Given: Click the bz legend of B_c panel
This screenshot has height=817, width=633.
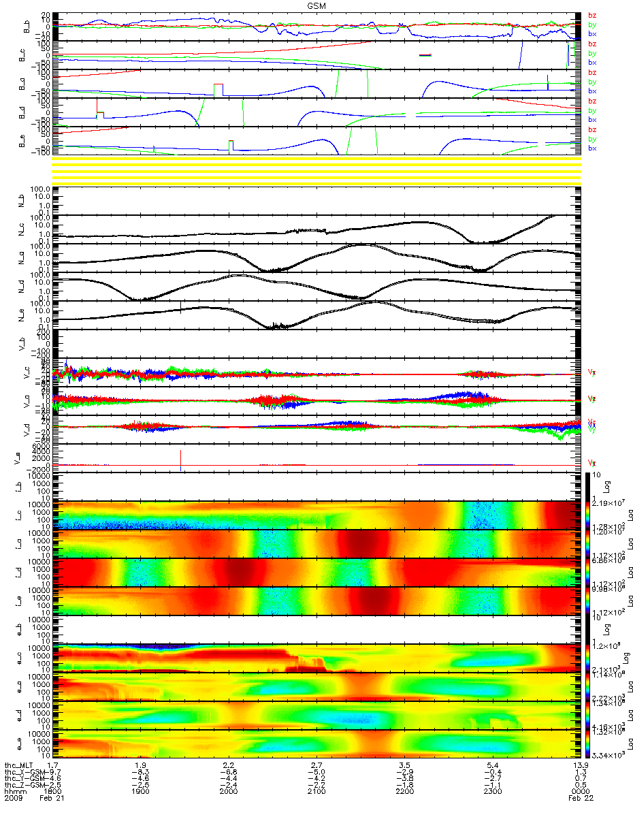Looking at the screenshot, I should click(593, 44).
